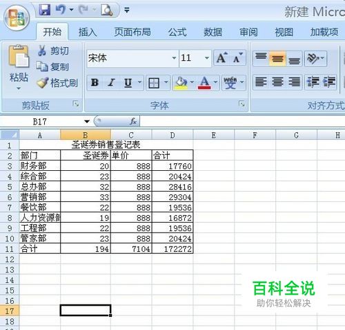Image resolution: width=345 pixels, height=330 pixels.
Task: Open the font size dropdown showing 11
Action: [x=207, y=58]
